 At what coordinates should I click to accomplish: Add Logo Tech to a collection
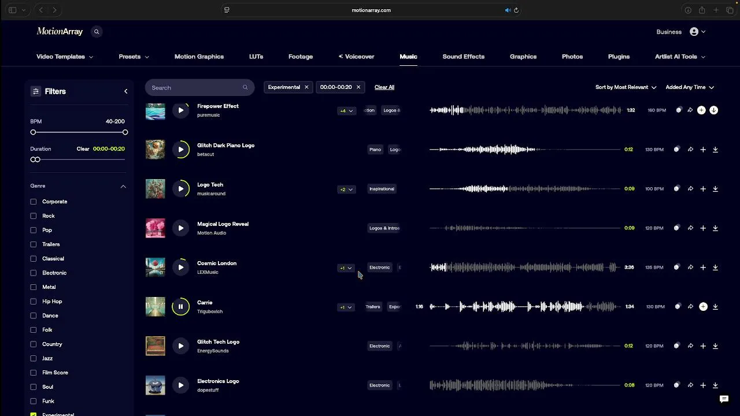703,189
